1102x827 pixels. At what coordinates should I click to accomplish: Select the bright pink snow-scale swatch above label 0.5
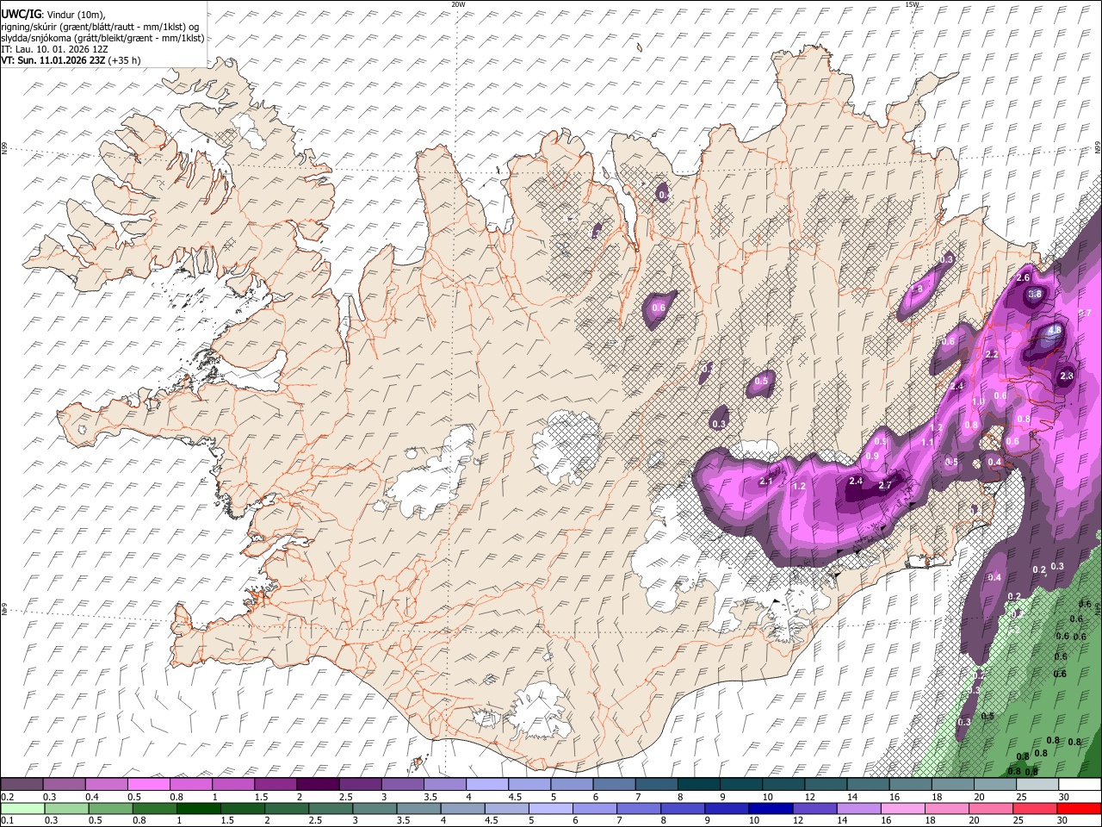point(148,784)
